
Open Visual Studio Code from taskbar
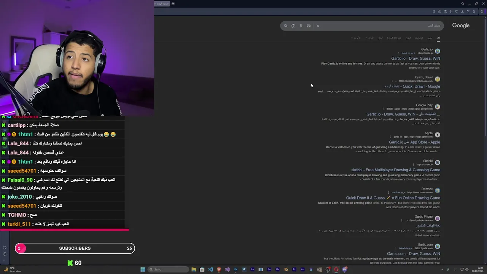point(210,269)
